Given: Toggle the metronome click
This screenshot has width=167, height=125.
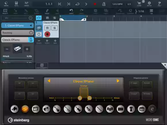Looking at the screenshot, I should [x=104, y=4].
